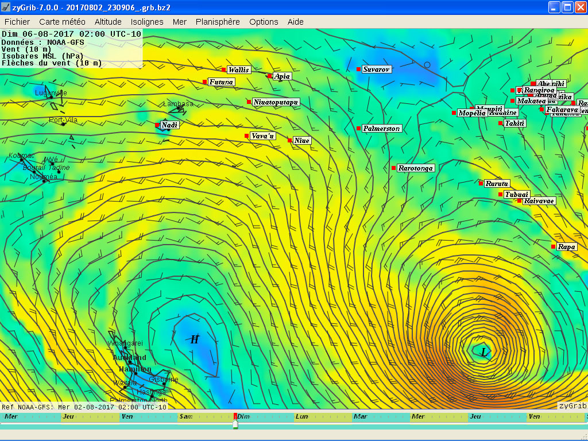This screenshot has height=441, width=588.
Task: Click Nouméa city label
Action: click(44, 177)
